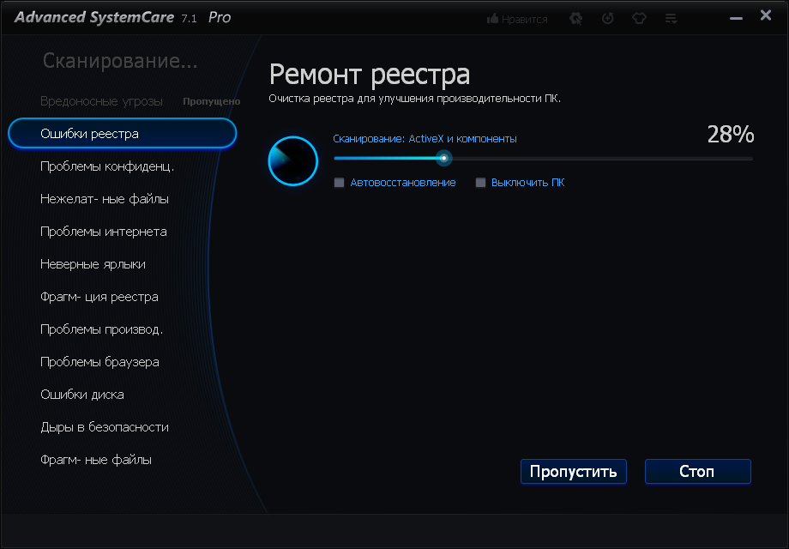Minimize the Advanced SystemCare window
789x549 pixels.
[736, 19]
